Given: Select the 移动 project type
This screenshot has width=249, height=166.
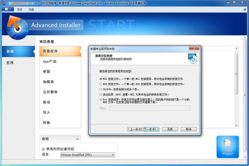Looking at the screenshot, I should tap(60, 102).
